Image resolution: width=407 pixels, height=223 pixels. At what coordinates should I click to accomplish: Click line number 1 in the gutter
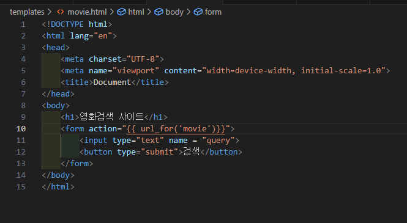[23, 24]
